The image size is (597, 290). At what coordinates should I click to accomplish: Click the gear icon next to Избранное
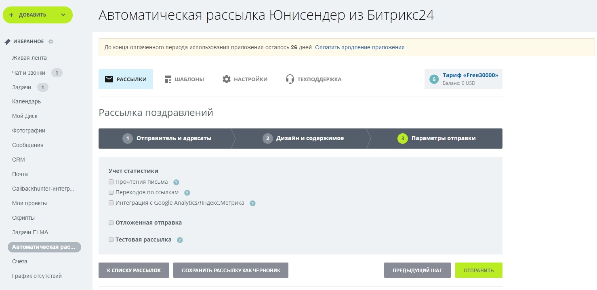pos(51,42)
